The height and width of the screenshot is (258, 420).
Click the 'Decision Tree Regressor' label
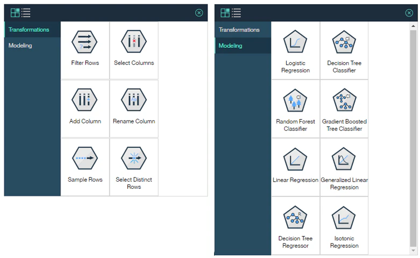click(295, 242)
